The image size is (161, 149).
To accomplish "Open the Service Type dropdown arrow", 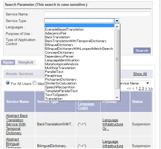I will (x=117, y=21).
